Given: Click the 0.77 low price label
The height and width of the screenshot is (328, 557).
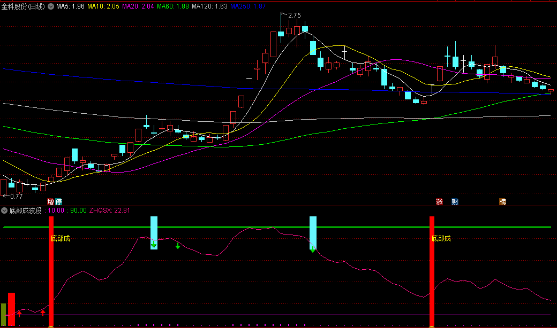Looking at the screenshot, I should click(17, 196).
